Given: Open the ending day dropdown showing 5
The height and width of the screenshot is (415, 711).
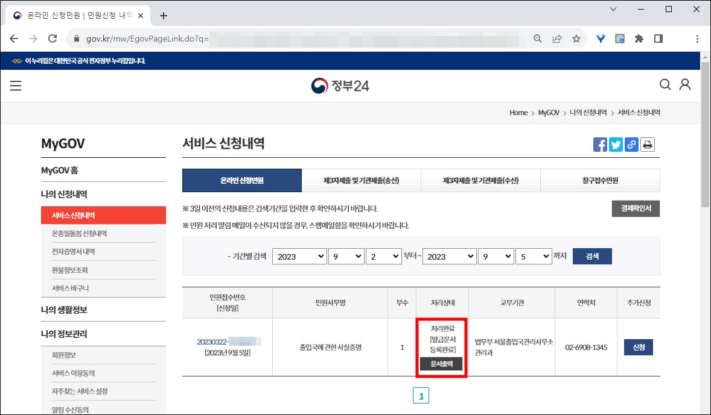Looking at the screenshot, I should (534, 256).
